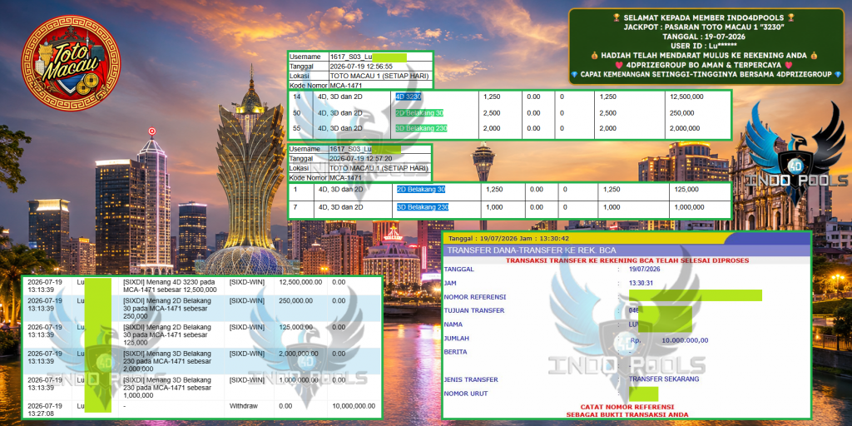The width and height of the screenshot is (852, 426).
Task: Click "USER ID : Lu******" in the banner
Action: [x=704, y=47]
